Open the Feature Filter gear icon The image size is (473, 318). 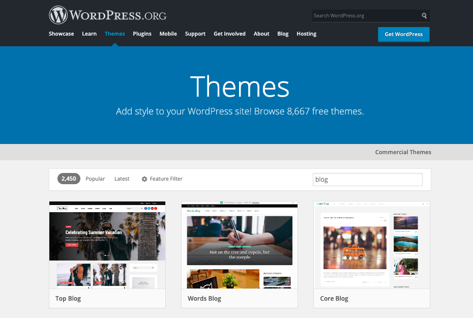pyautogui.click(x=144, y=179)
